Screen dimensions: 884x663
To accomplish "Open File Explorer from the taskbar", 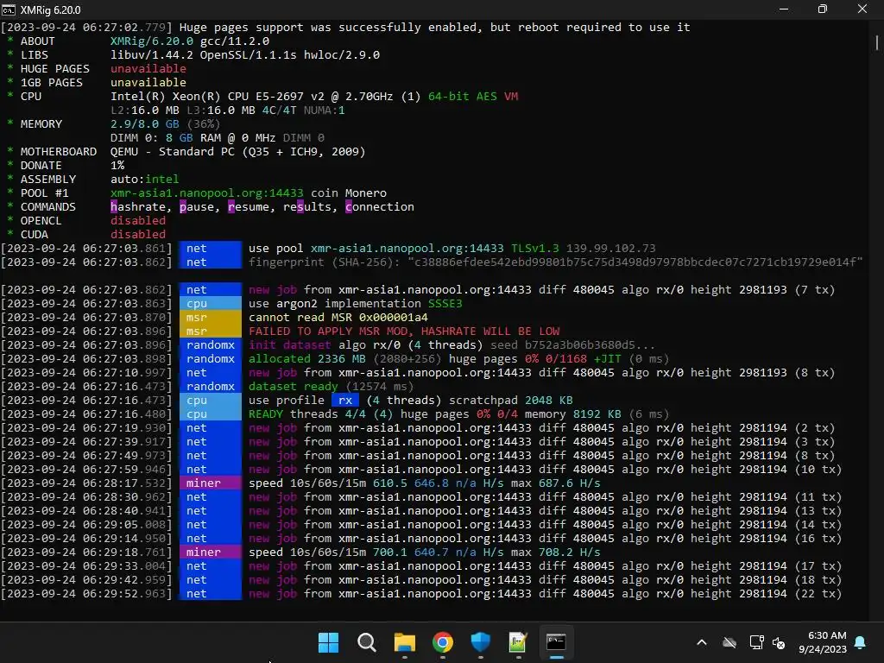I will click(404, 642).
